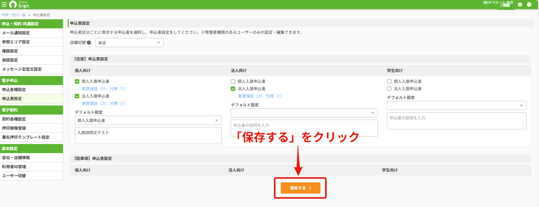Clear the 個人入居申込書 default selection with X
Screen dimensions: 539x207
[x=217, y=121]
